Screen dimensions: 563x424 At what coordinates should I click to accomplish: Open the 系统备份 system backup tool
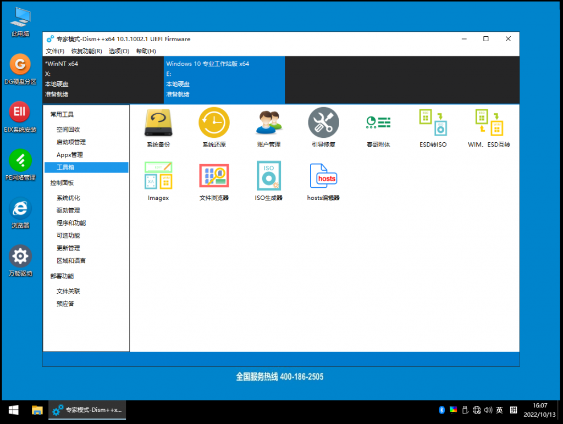click(158, 128)
